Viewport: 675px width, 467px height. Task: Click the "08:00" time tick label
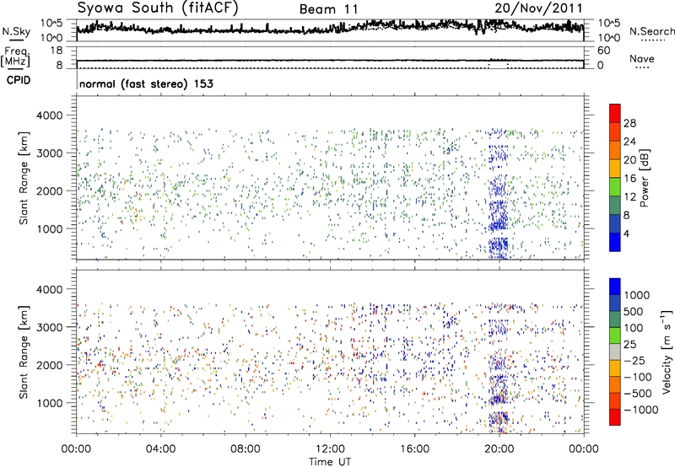point(245,448)
